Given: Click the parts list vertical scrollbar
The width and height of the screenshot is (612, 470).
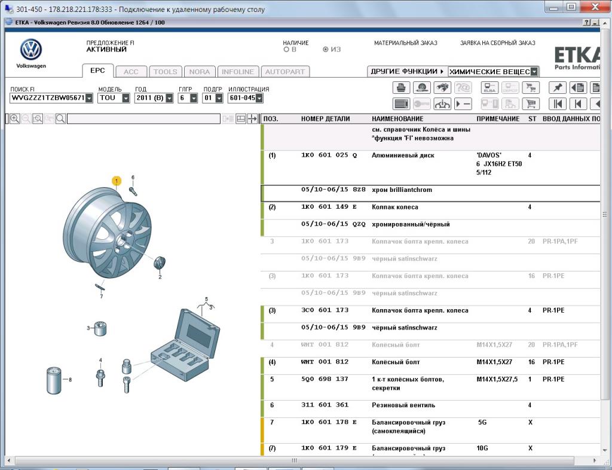Looking at the screenshot, I should coord(605,214).
